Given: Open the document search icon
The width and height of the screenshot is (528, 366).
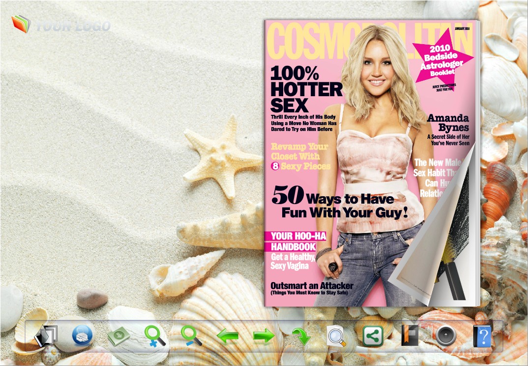Looking at the screenshot, I should click(336, 336).
